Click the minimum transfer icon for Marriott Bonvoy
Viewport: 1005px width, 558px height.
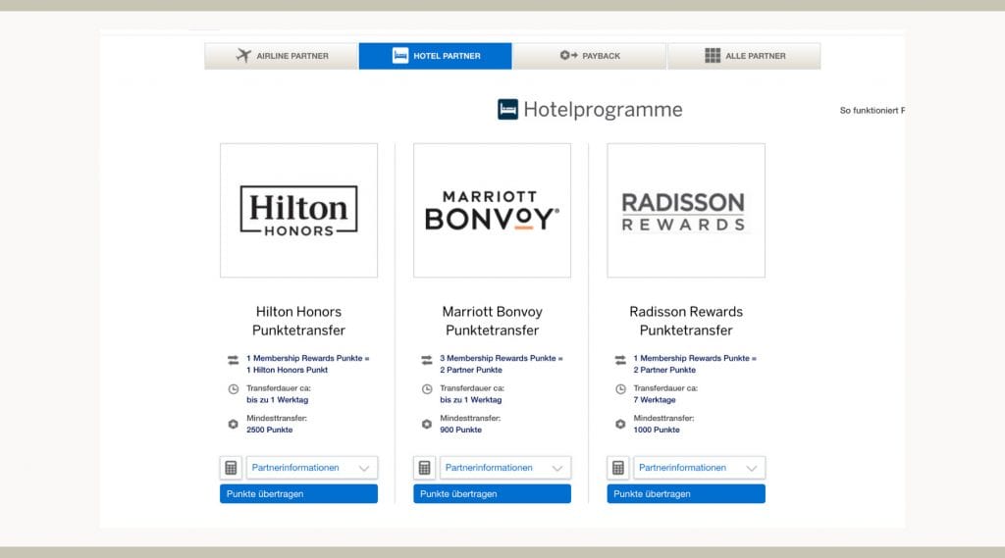427,424
